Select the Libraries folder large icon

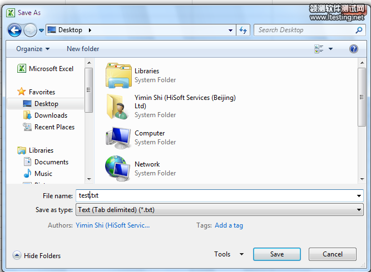click(118, 75)
